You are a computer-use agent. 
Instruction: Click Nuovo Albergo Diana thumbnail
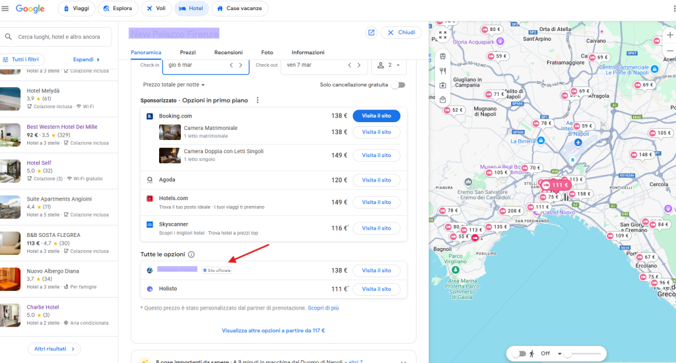point(10,279)
